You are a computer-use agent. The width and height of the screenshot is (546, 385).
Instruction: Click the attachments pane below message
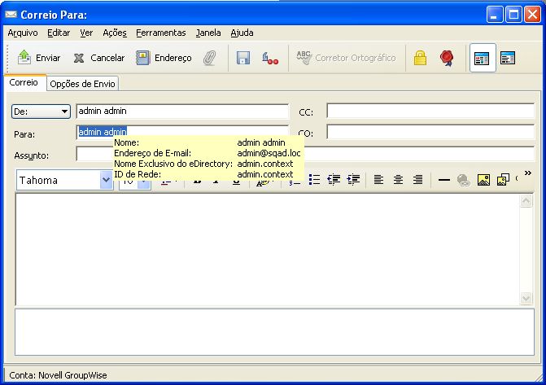274,332
